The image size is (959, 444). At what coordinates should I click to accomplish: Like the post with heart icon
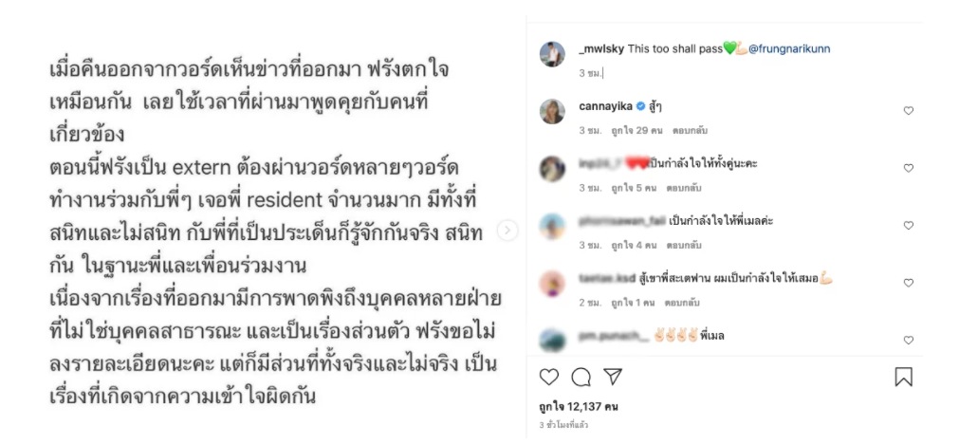(x=548, y=377)
